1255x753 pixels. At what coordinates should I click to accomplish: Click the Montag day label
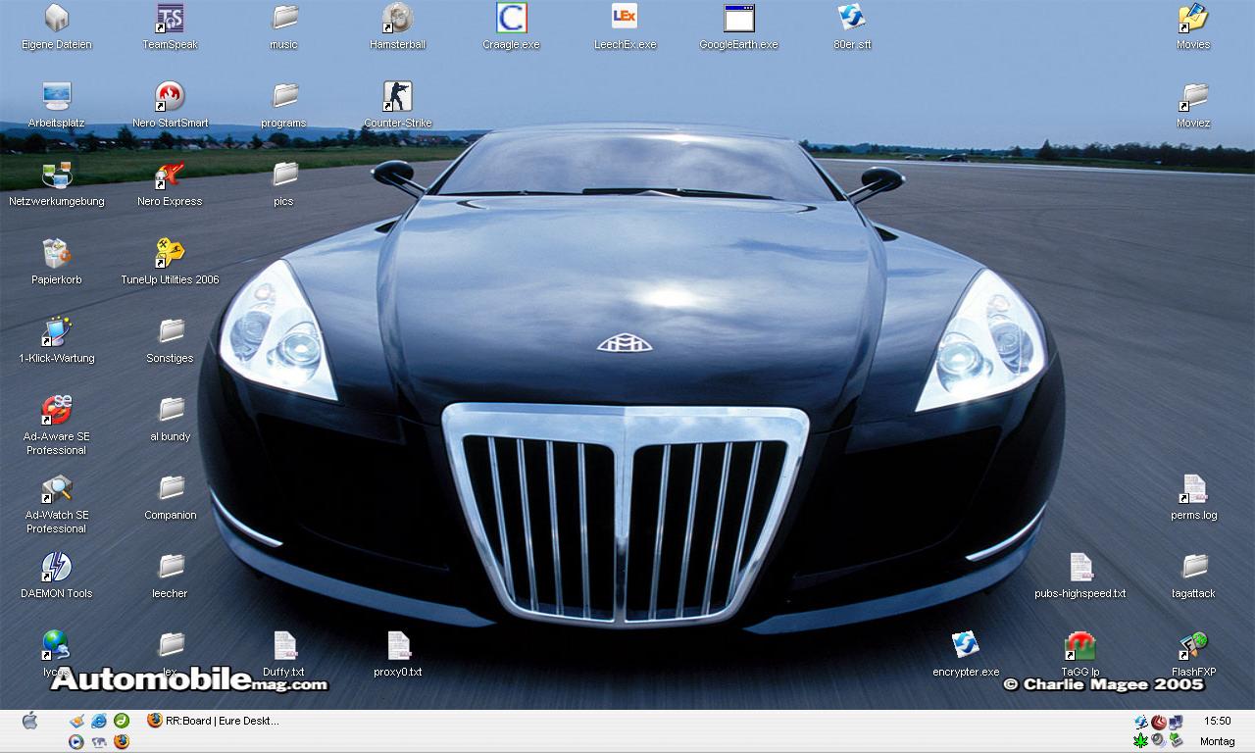click(x=1218, y=741)
